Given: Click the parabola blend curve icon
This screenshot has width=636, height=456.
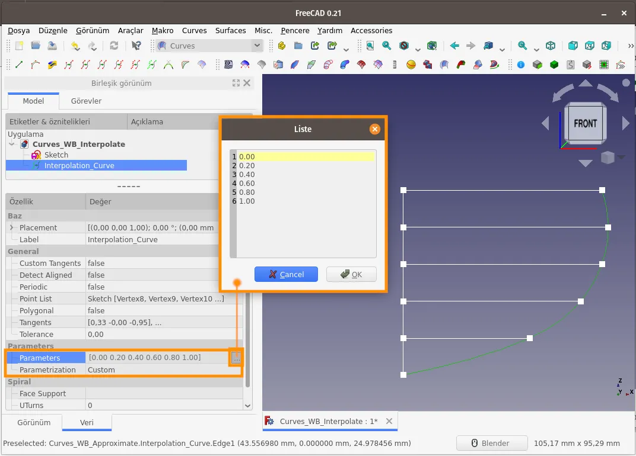Looking at the screenshot, I should (x=168, y=65).
